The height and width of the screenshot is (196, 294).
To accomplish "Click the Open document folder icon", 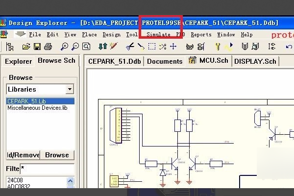I will 26,47.
